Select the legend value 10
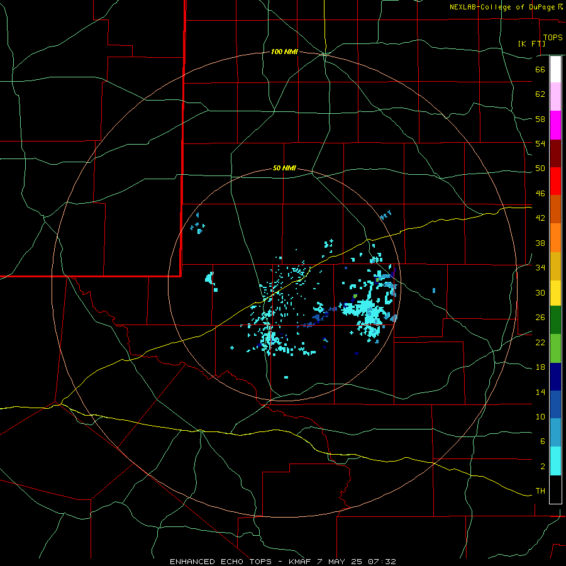 coord(540,416)
